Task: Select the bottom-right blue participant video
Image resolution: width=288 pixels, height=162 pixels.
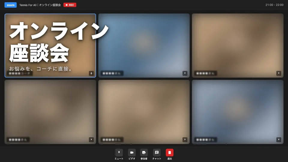Action: 238,112
